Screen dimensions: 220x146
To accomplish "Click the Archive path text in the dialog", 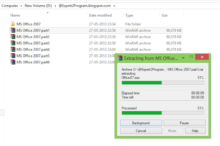I will point(163,70).
